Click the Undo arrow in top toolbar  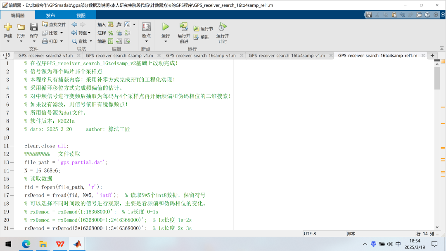(x=402, y=15)
